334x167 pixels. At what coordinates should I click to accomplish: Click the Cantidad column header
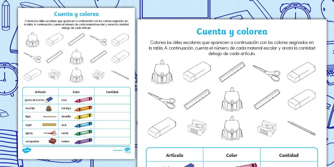pos(289,155)
